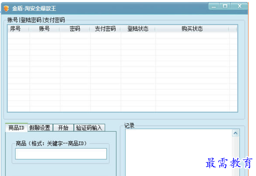Focus the 商品 keyword--ID input field
The height and width of the screenshot is (176, 256).
pyautogui.click(x=61, y=154)
